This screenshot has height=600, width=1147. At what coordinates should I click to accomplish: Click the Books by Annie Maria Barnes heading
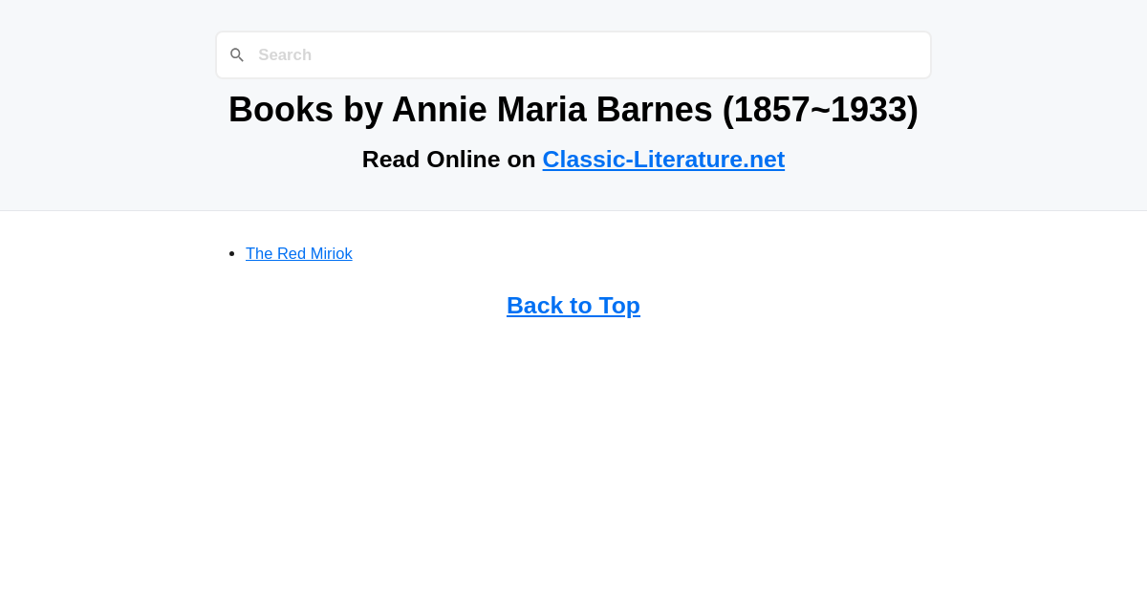click(573, 109)
